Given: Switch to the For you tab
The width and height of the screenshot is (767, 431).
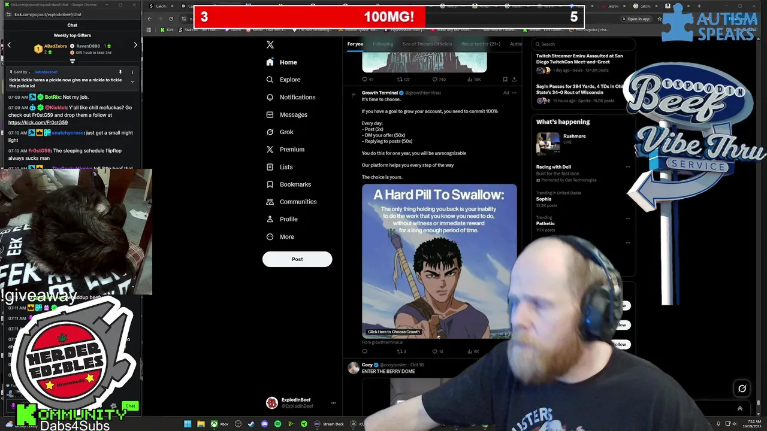Looking at the screenshot, I should pos(355,44).
